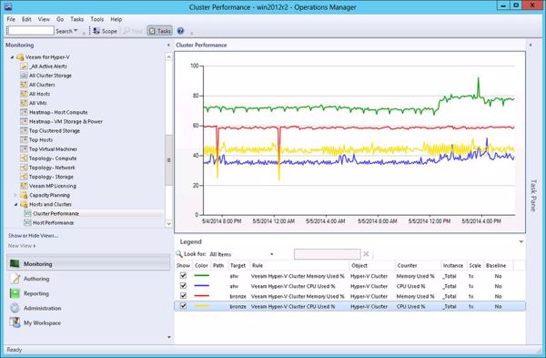The height and width of the screenshot is (358, 546).
Task: Sort legend by Counter column header
Action: click(x=418, y=266)
